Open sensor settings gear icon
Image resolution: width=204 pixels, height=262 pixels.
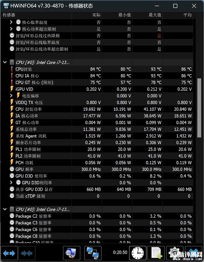pyautogui.click(x=175, y=253)
